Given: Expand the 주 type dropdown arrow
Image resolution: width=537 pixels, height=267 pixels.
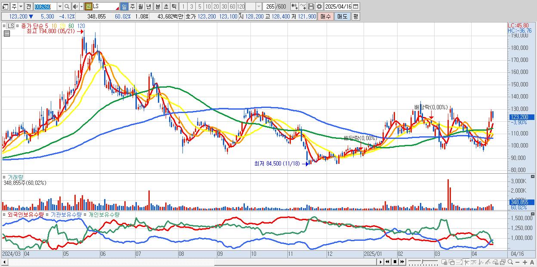Looking at the screenshot, I should 21,6.
